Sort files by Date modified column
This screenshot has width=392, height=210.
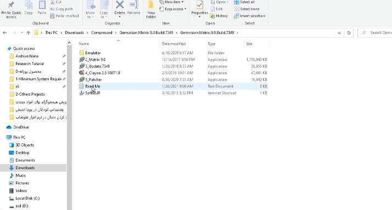pos(173,44)
